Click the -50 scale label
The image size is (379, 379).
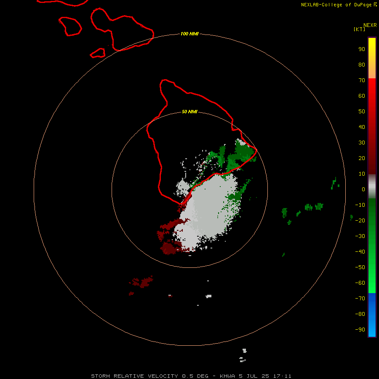(360, 267)
